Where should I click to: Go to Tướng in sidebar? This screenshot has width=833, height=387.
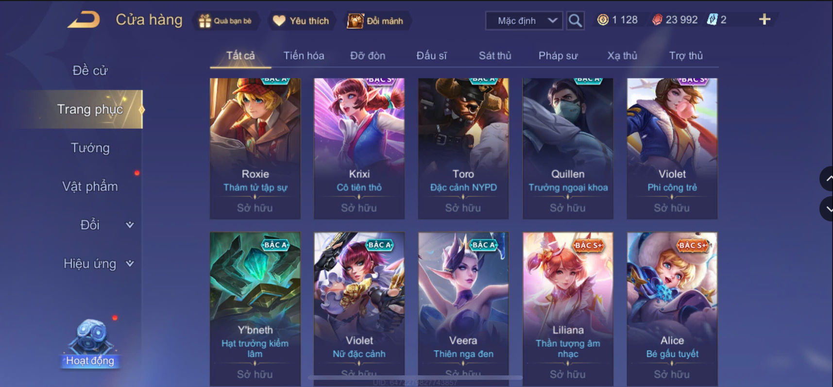coord(90,148)
